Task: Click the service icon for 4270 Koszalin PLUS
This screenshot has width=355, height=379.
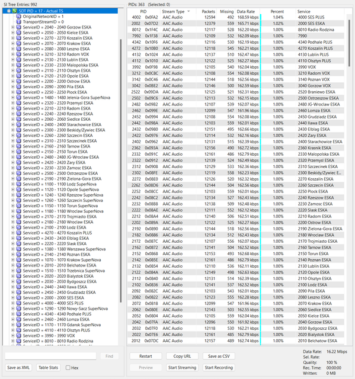Action: [x=18, y=233]
